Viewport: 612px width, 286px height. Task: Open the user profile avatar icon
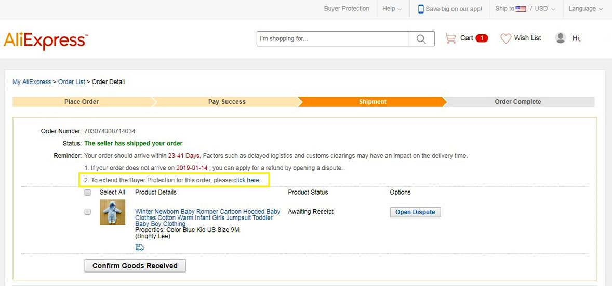pos(561,38)
